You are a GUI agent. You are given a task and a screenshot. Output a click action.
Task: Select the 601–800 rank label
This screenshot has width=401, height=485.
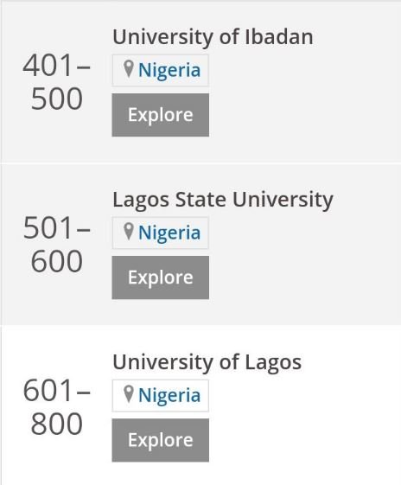tap(56, 407)
